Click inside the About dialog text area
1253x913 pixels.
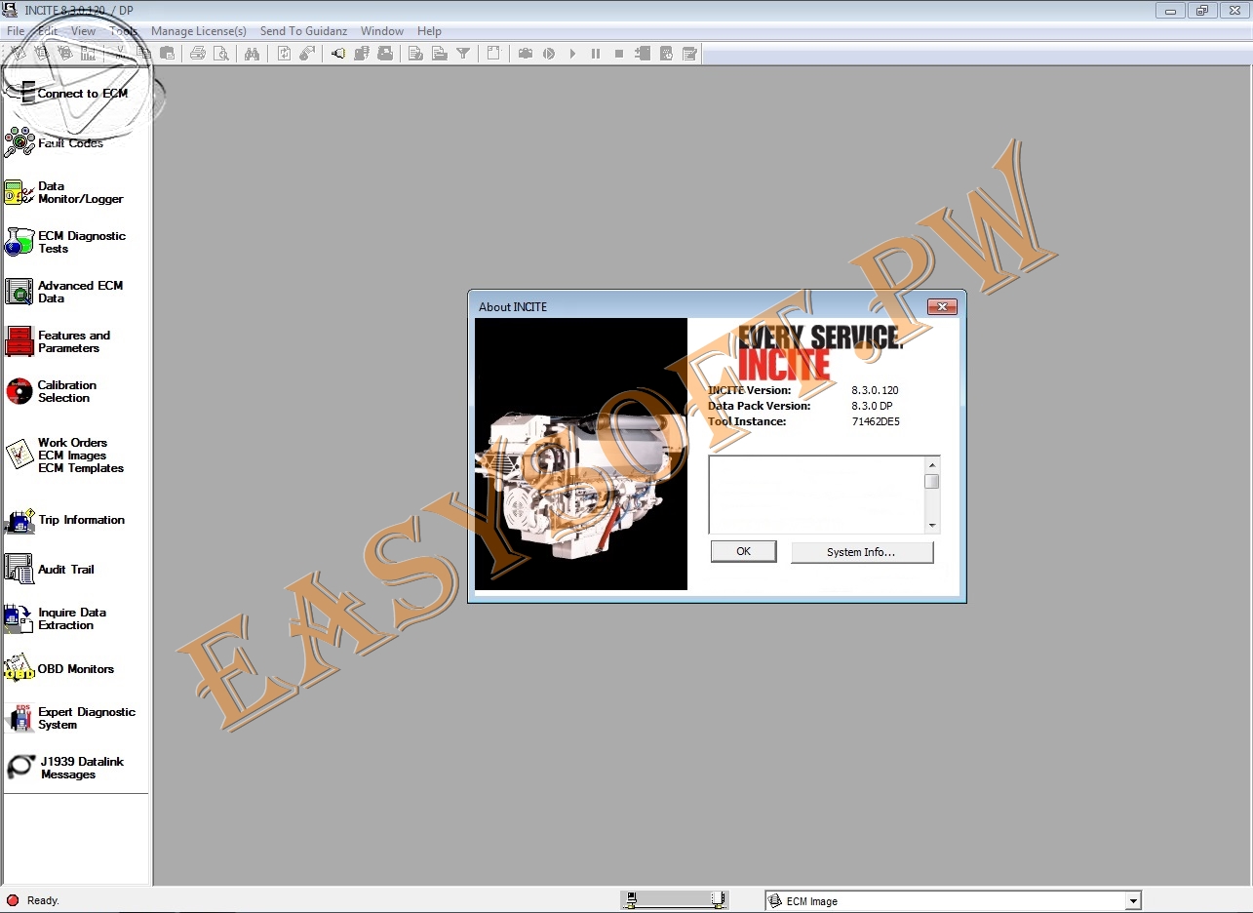(x=817, y=496)
